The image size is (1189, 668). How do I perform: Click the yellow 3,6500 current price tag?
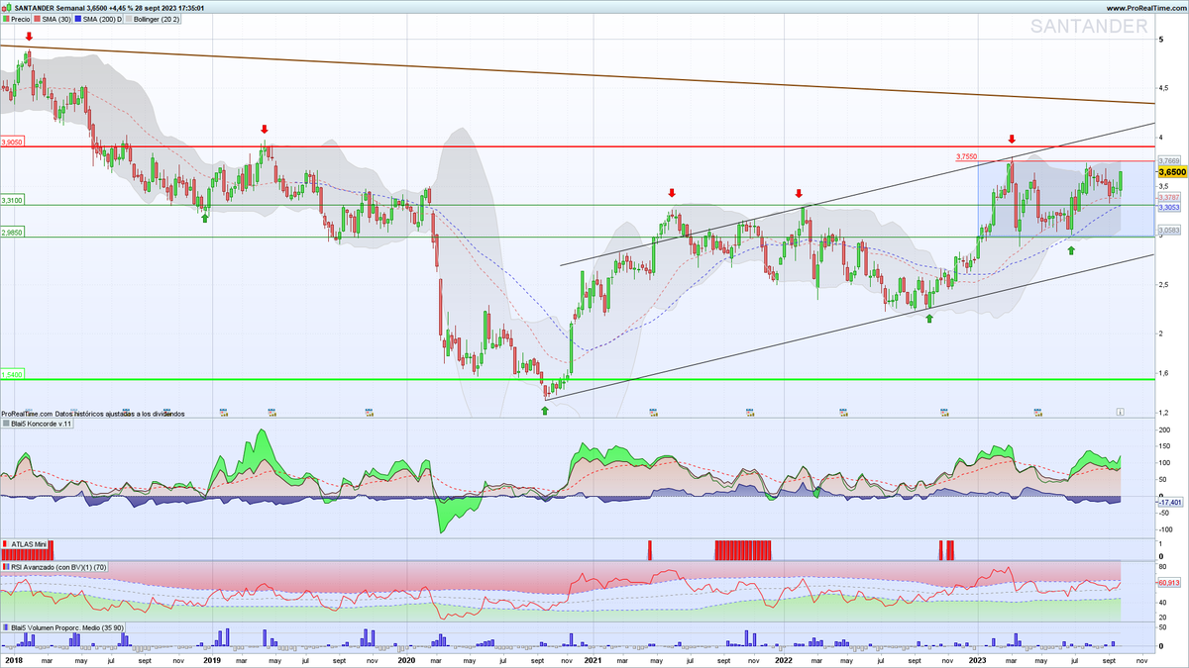coord(1171,172)
